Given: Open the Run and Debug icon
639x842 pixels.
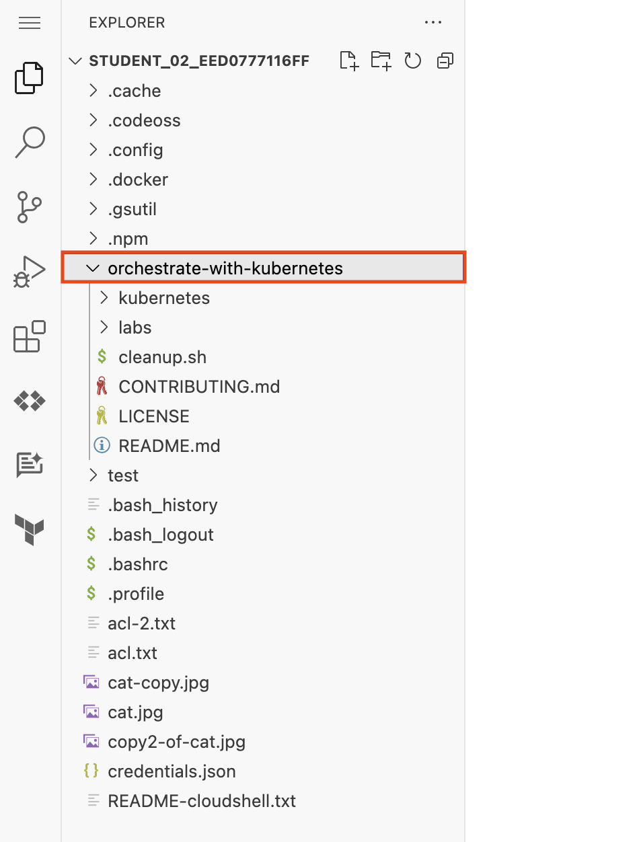Looking at the screenshot, I should pyautogui.click(x=29, y=272).
